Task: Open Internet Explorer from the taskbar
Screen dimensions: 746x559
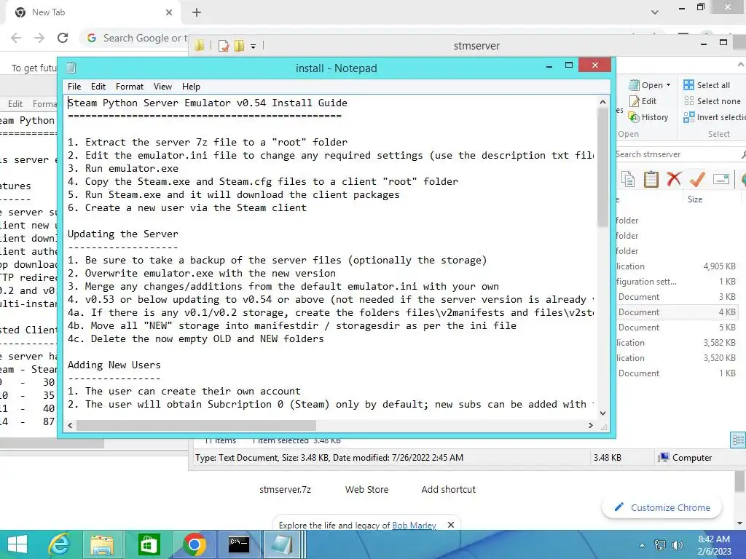Action: point(59,544)
